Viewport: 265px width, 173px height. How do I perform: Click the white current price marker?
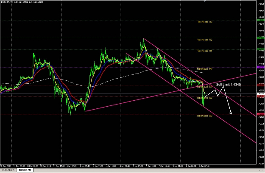coord(261,94)
